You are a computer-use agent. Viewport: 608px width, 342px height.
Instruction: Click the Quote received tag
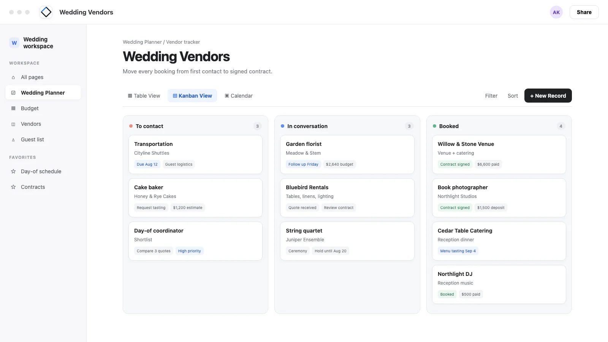[x=302, y=208]
